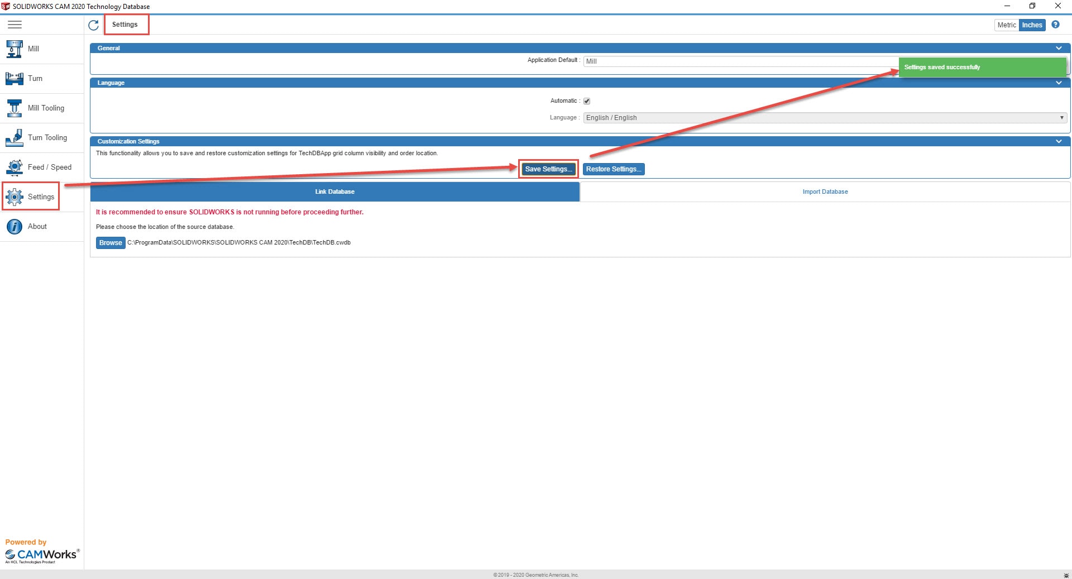This screenshot has height=579, width=1072.
Task: Collapse the Customization Settings chevron
Action: pos(1059,141)
